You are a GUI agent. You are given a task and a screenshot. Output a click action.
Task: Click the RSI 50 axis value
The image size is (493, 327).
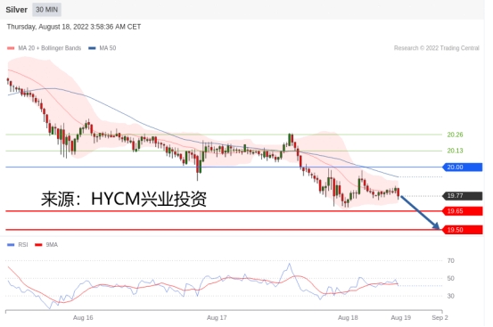451,278
